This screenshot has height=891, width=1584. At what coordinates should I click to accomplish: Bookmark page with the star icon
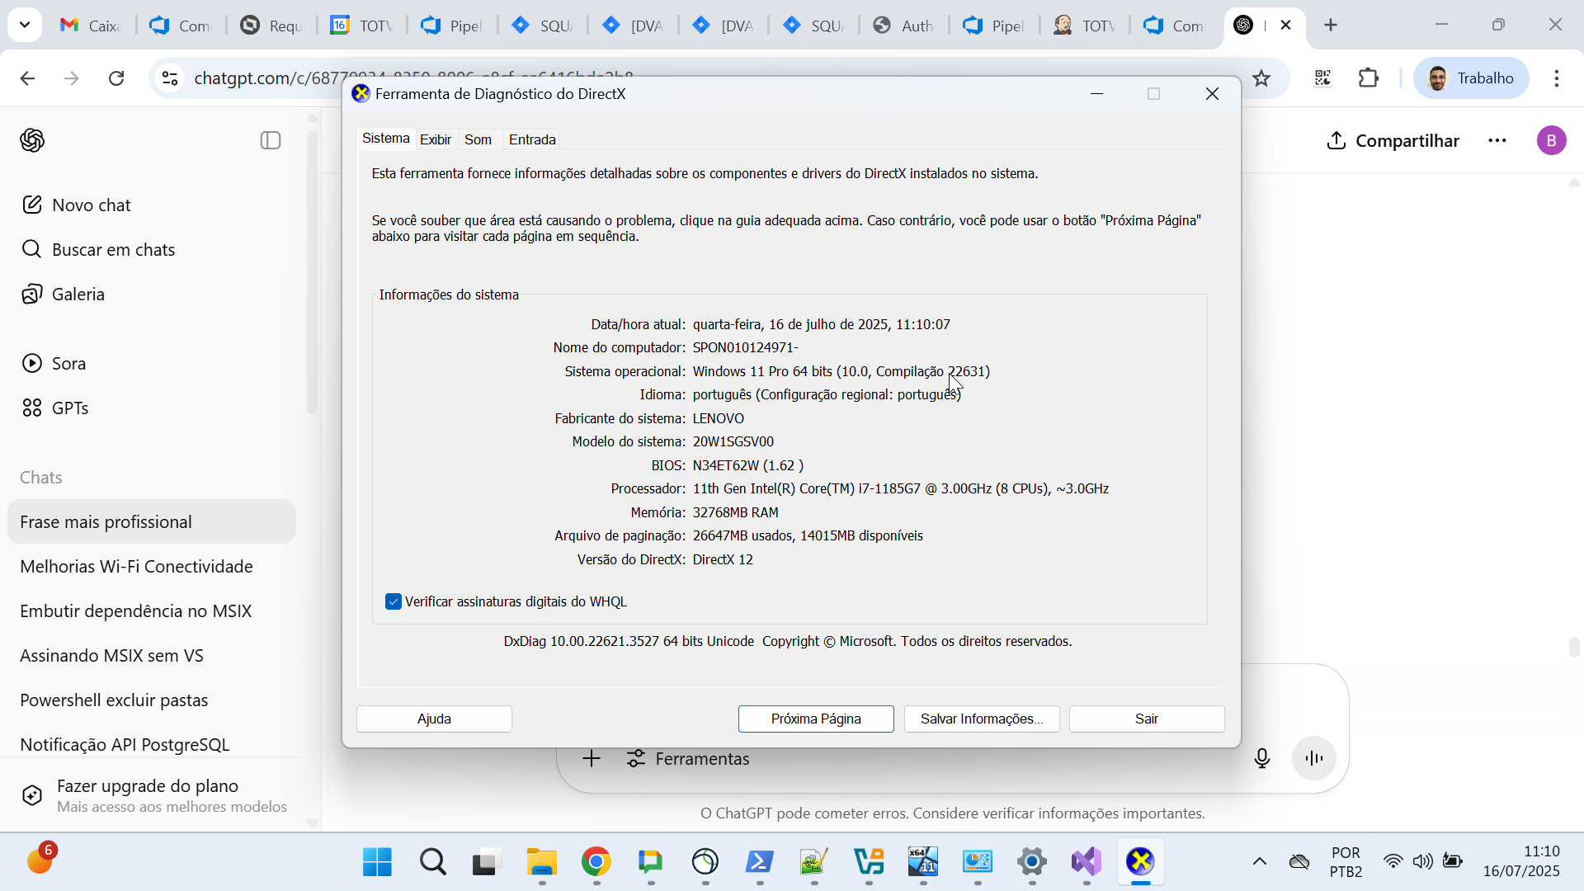1261,78
